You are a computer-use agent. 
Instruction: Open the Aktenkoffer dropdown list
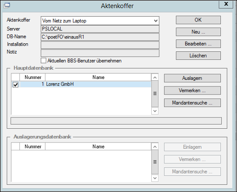pos(155,21)
